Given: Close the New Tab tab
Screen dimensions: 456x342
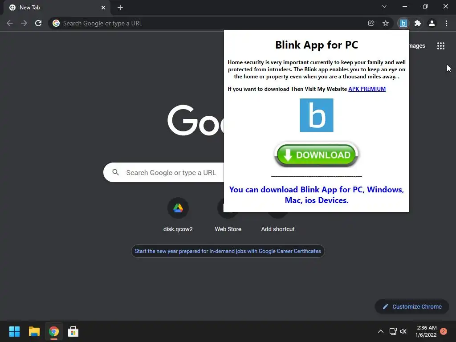Looking at the screenshot, I should 103,8.
